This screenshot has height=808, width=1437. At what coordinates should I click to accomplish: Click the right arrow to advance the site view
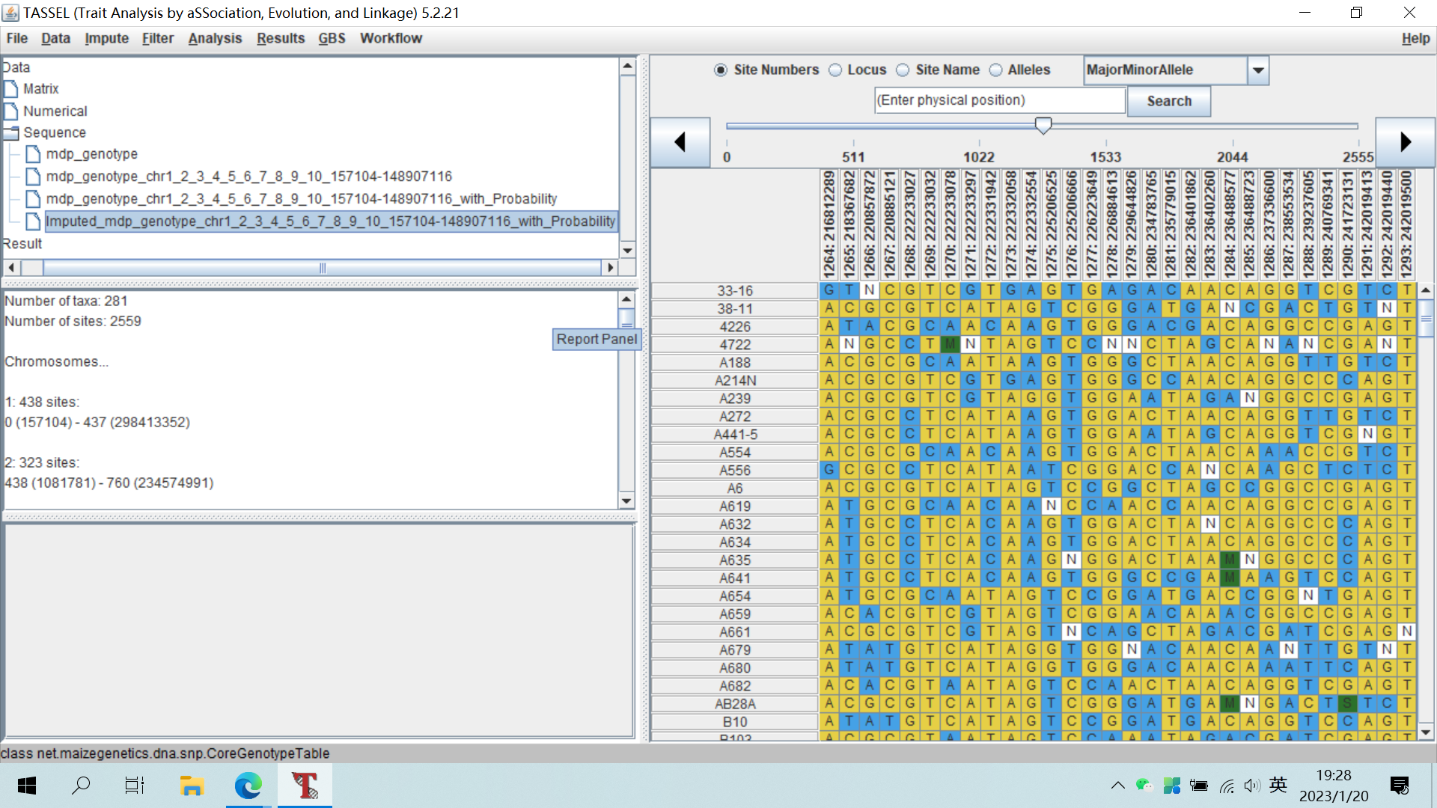pos(1404,141)
